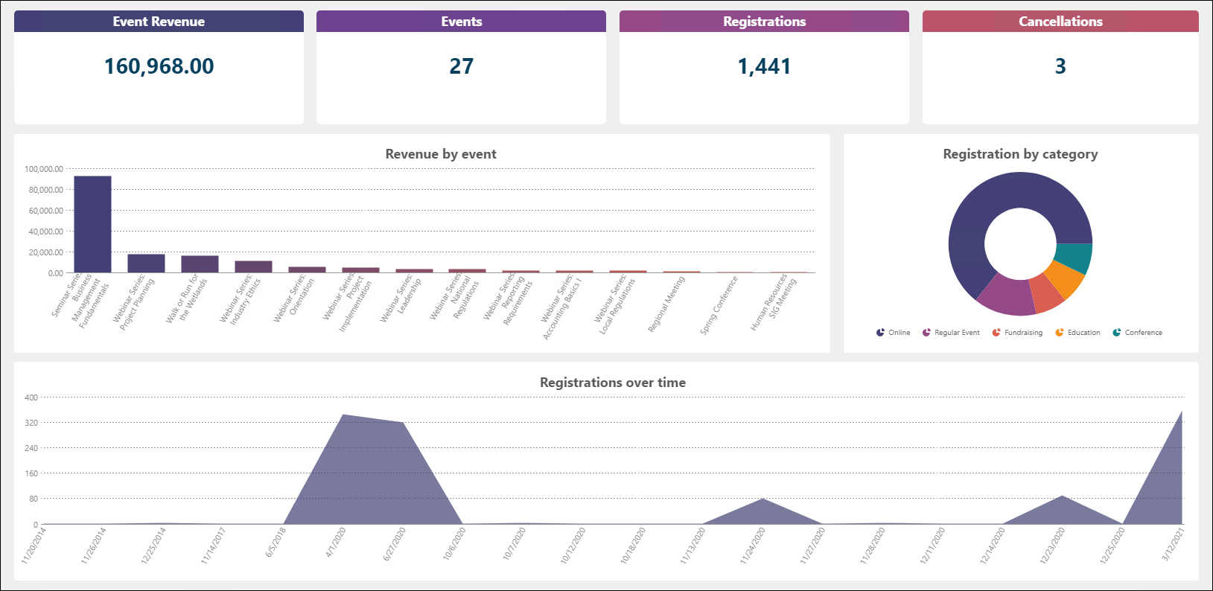Click the 11/24/2020 peak on the area chart

[762, 499]
